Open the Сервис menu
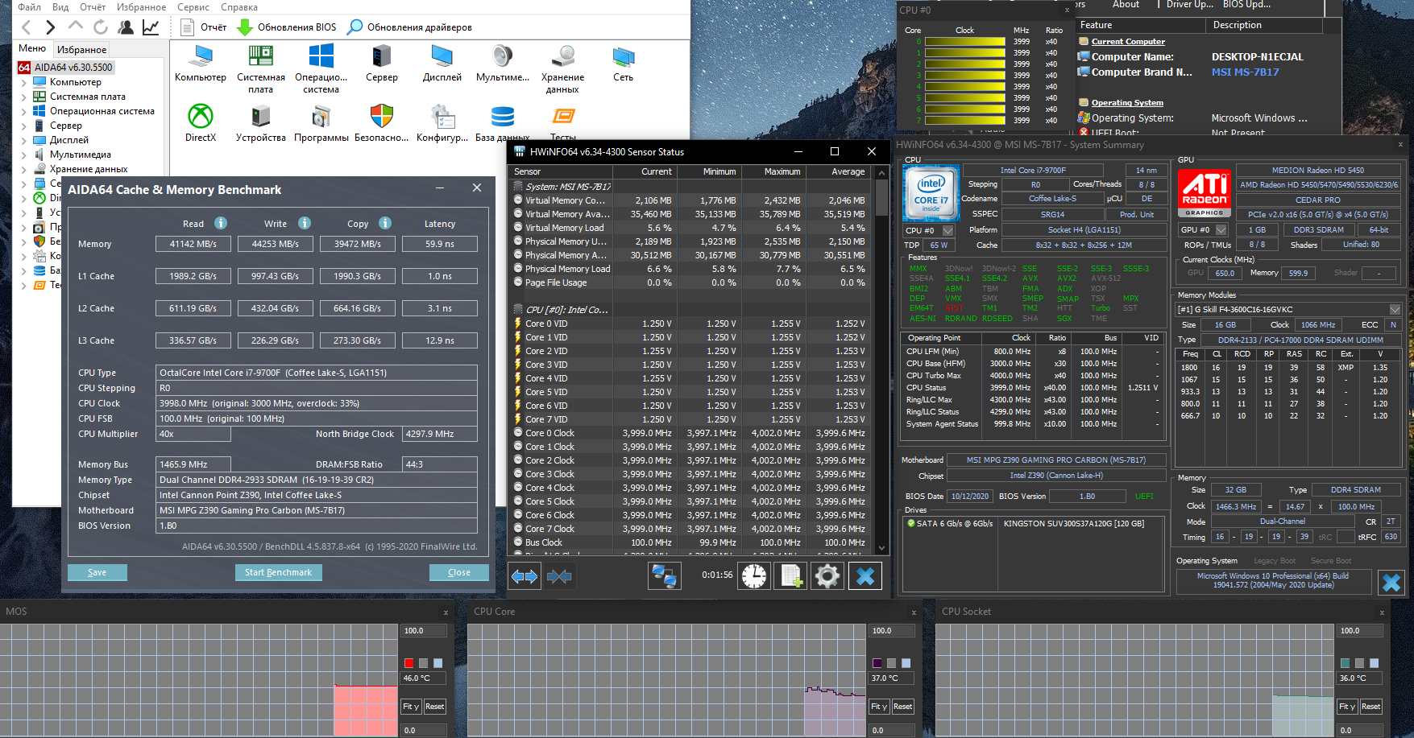This screenshot has height=738, width=1414. (193, 7)
